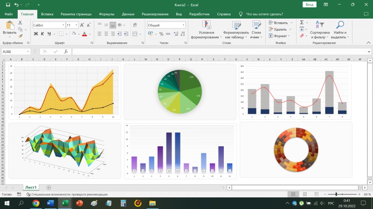Switch to the Рецензирование tab
Screen dimensions: 373x209
(155, 14)
